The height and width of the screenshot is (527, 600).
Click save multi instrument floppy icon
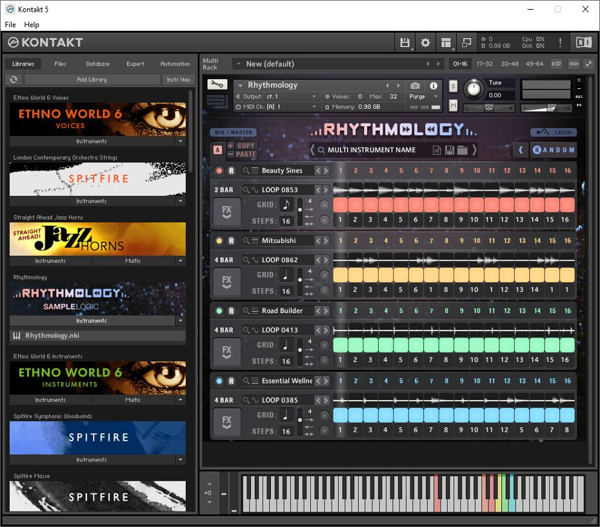(x=450, y=150)
